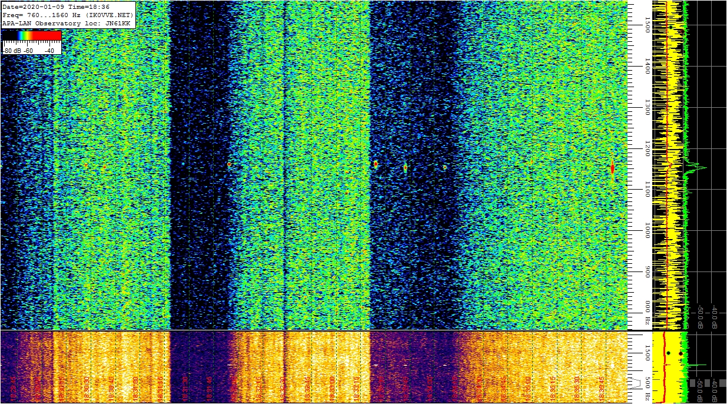
Task: Click the 800 Hz frequency axis label
Action: click(x=647, y=313)
